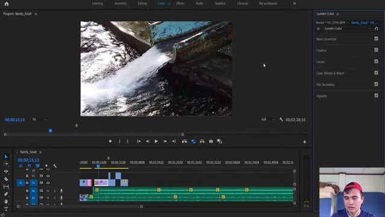Reset the Lumetri Color effect
The image size is (385, 217).
pos(377,28)
